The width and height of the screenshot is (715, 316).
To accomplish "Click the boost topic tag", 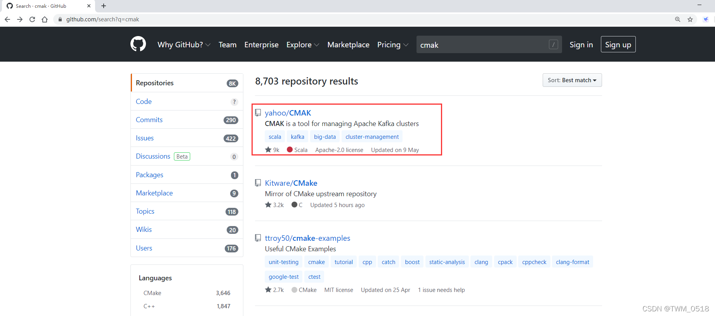I will click(412, 262).
